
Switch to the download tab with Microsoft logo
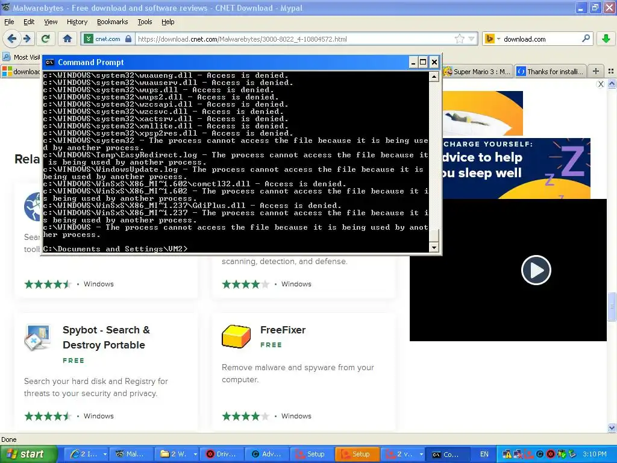(x=21, y=71)
